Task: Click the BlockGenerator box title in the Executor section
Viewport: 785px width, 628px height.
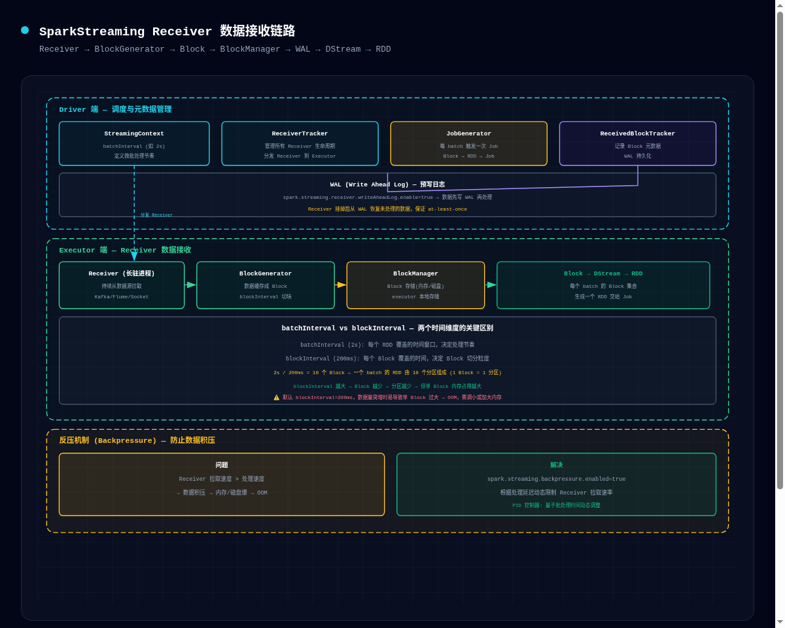Action: coord(266,273)
